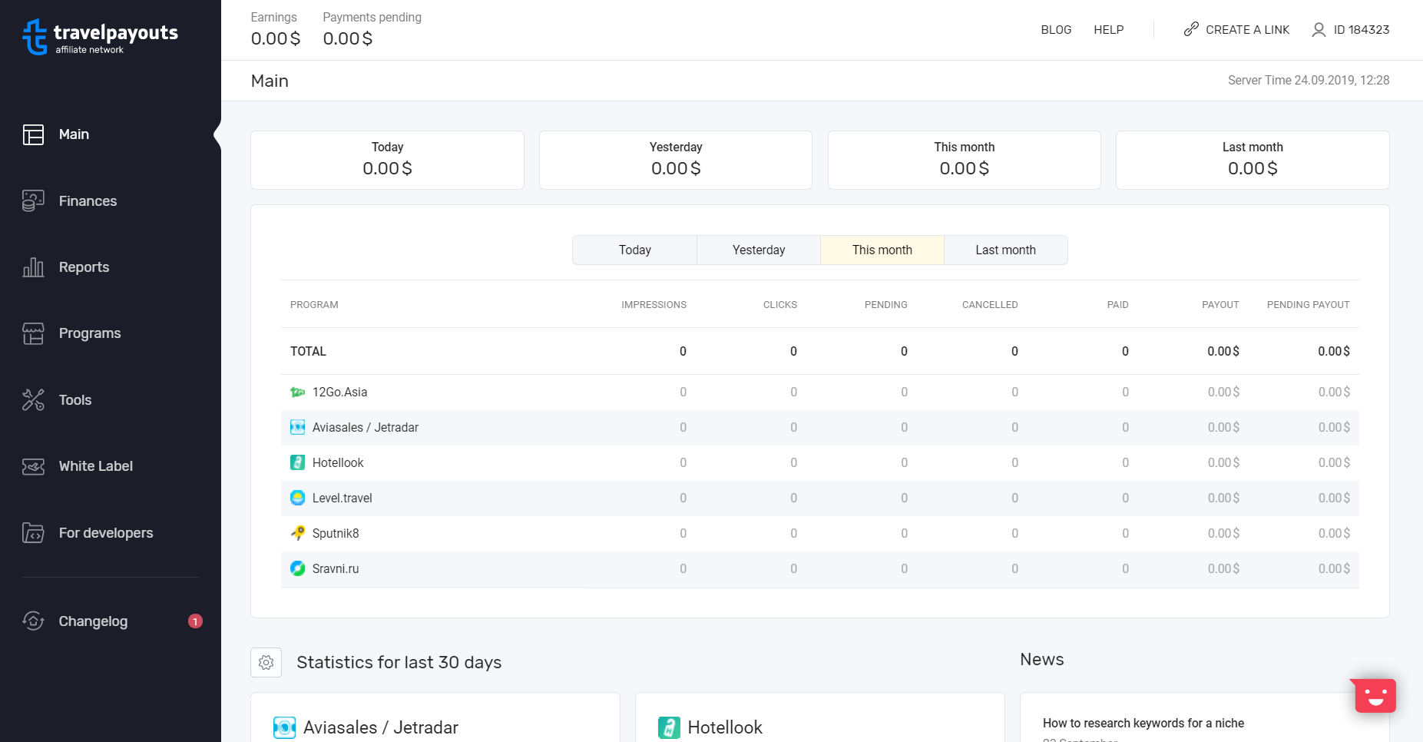Image resolution: width=1423 pixels, height=742 pixels.
Task: Click the chain link icon near Create a Link
Action: tap(1191, 29)
